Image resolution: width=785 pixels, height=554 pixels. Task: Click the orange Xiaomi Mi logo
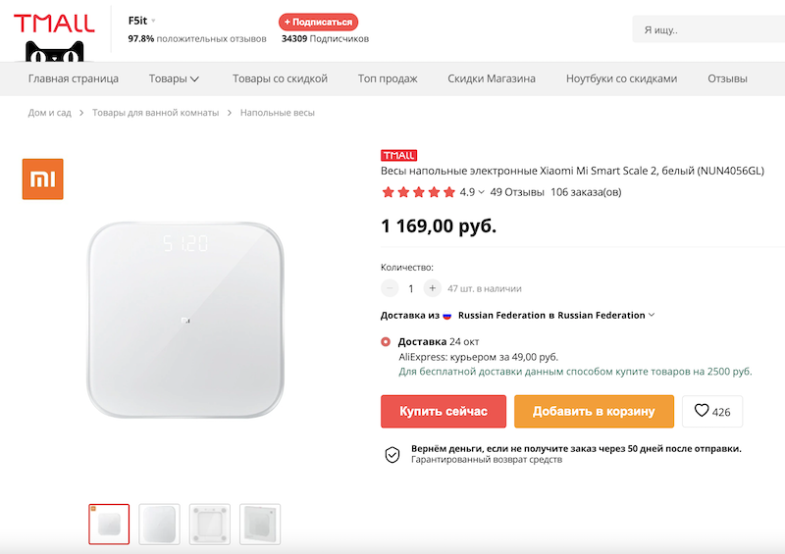42,178
